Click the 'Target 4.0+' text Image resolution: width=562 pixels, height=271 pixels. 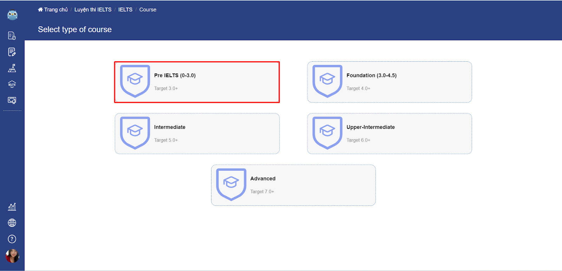(358, 88)
